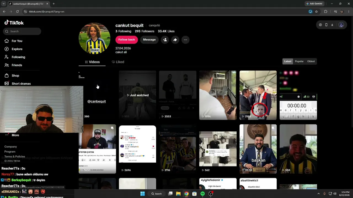
Task: Open the TikTok account avatar menu
Action: click(x=341, y=25)
